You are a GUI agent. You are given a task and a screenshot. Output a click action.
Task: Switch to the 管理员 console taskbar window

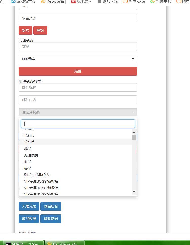click(x=23, y=243)
